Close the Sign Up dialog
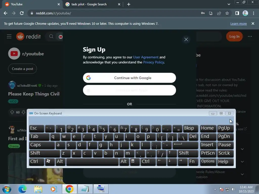Image resolution: width=259 pixels, height=194 pixels. pos(186,39)
